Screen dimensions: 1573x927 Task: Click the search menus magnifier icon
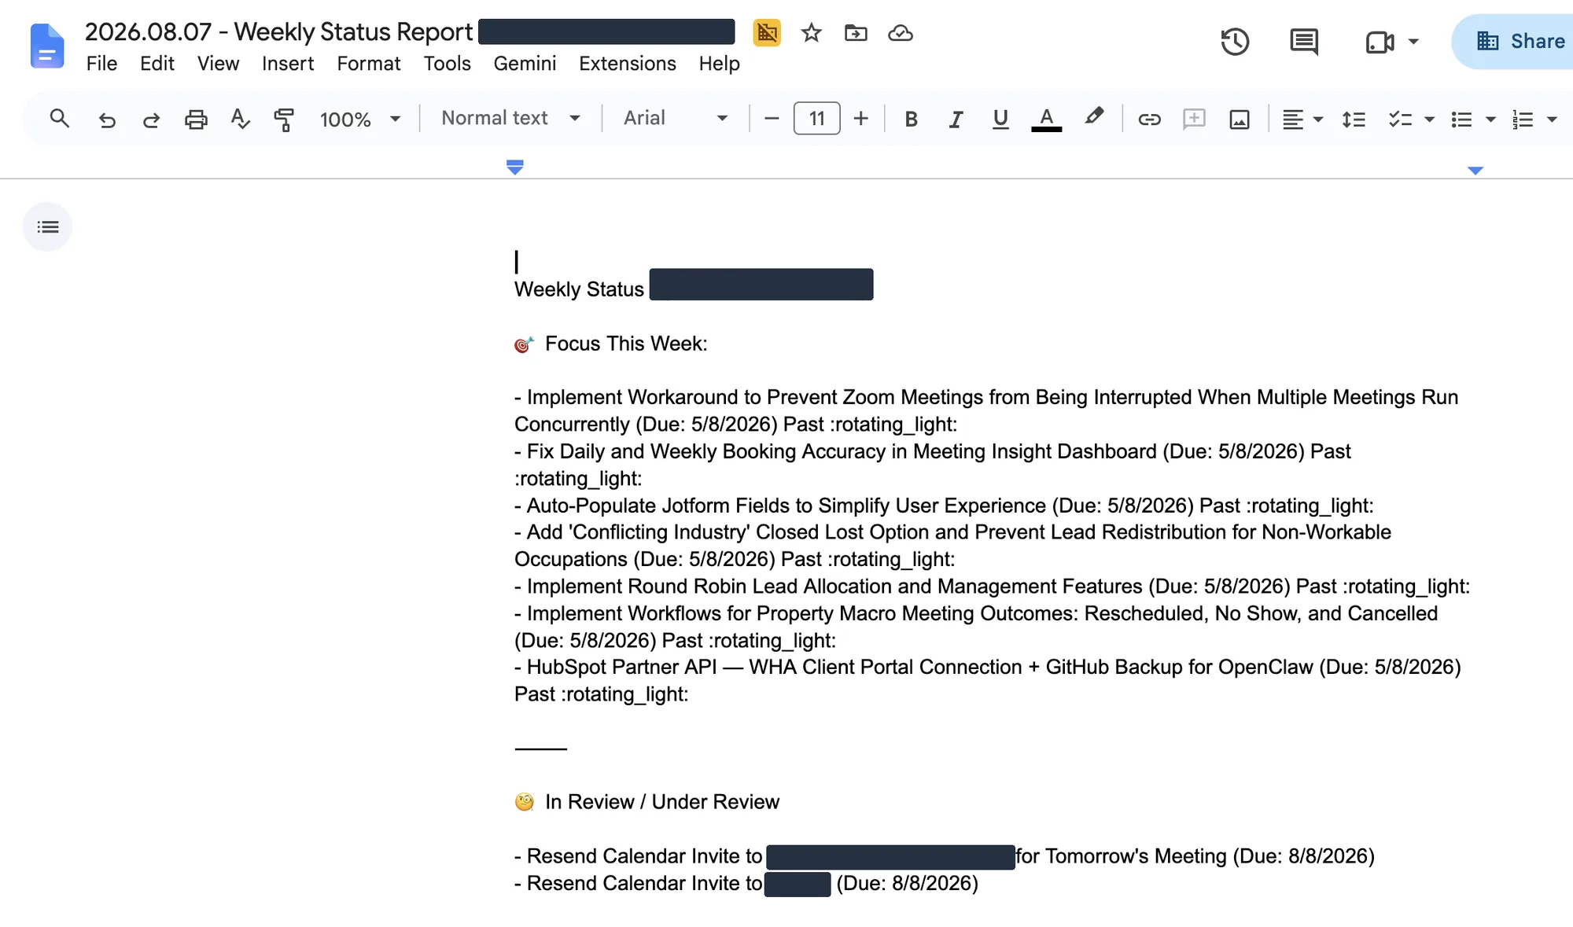click(x=60, y=119)
